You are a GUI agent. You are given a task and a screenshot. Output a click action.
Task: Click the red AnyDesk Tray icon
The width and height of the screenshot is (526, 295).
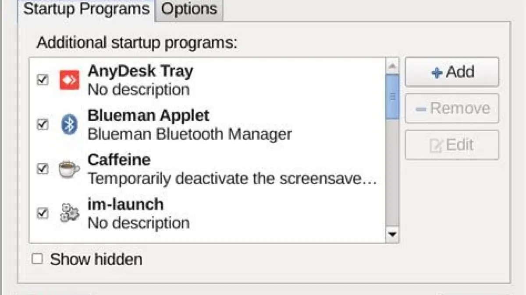[69, 80]
